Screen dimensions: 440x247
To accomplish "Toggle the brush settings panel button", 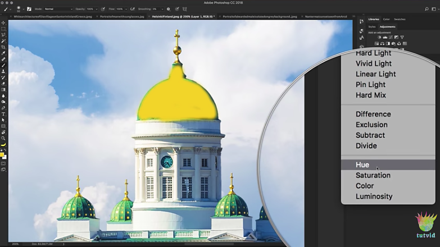I will (x=29, y=9).
